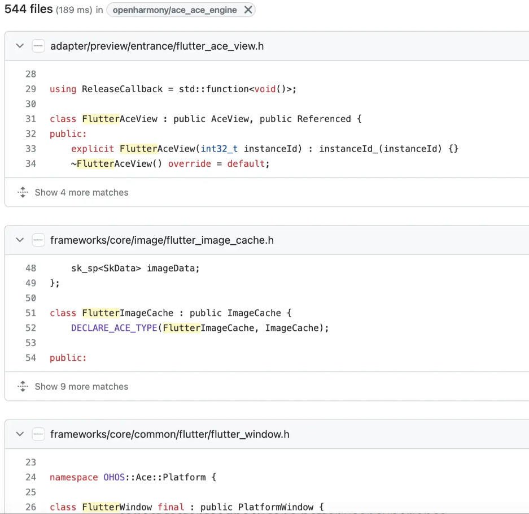This screenshot has width=529, height=514.
Task: Click the DECLARE_ACE_TYPE macro on line 52
Action: click(x=114, y=328)
